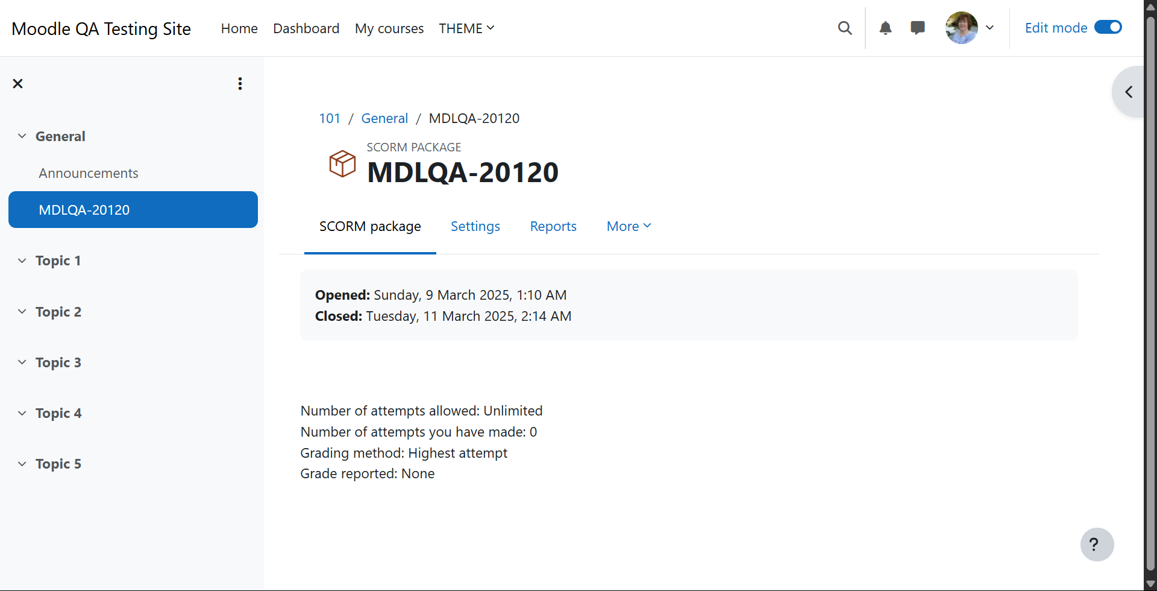The image size is (1157, 591).
Task: Expand the Topic 5 chevron
Action: (x=22, y=464)
